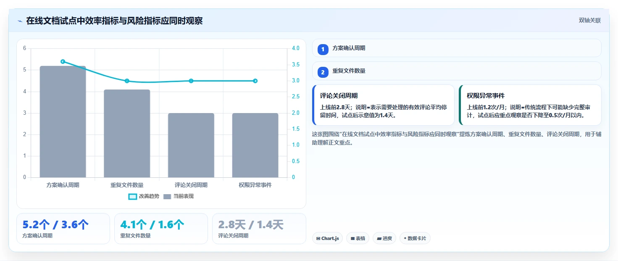Viewport: 618px width, 261px height.
Task: Click the 重复文件数量 x-axis label
Action: pos(127,185)
